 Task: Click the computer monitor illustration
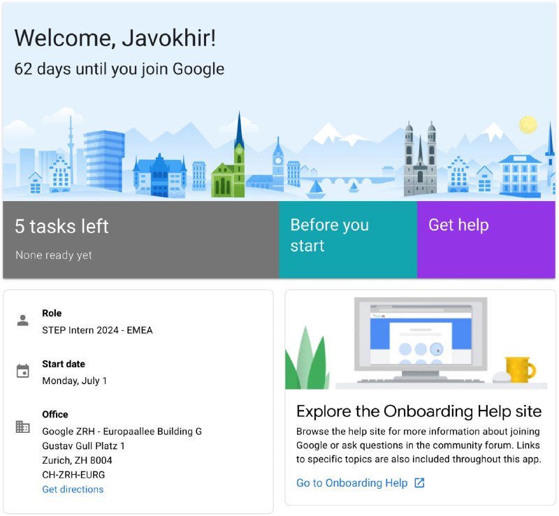pyautogui.click(x=421, y=339)
